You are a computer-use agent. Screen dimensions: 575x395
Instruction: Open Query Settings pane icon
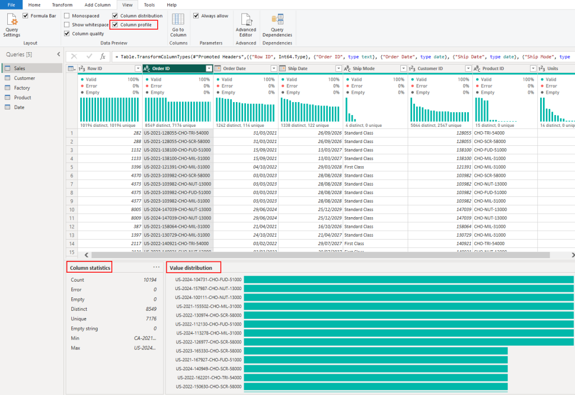point(12,20)
